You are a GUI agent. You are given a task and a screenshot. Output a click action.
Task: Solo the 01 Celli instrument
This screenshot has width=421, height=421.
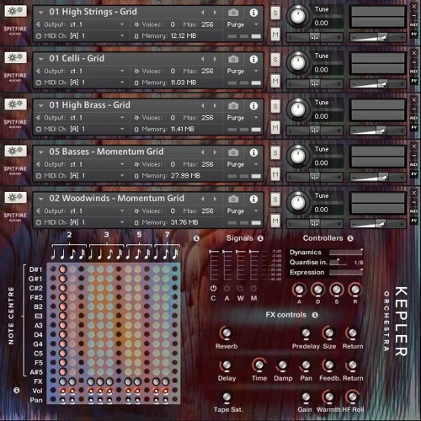(275, 59)
